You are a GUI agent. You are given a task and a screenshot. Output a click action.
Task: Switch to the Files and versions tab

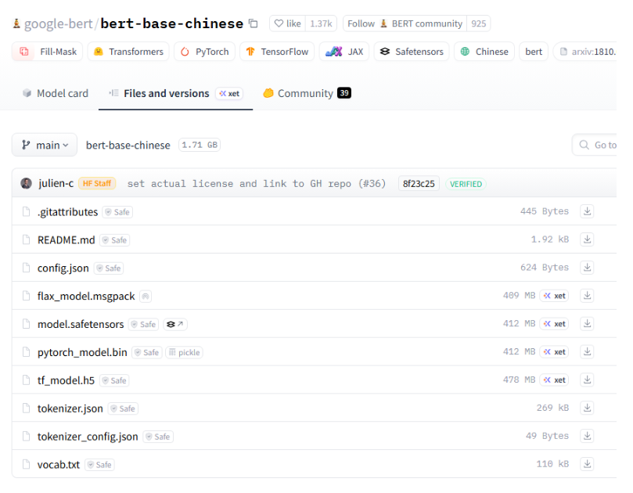pos(175,93)
